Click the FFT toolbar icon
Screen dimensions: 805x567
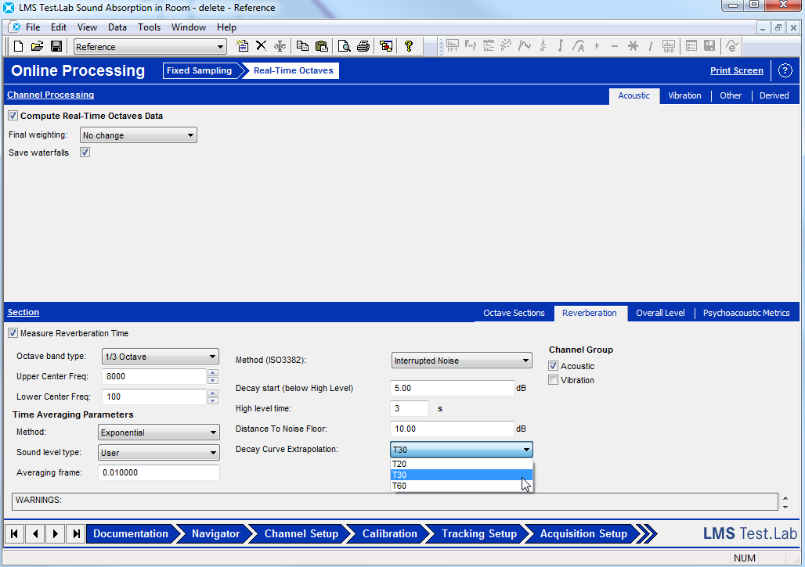[453, 46]
